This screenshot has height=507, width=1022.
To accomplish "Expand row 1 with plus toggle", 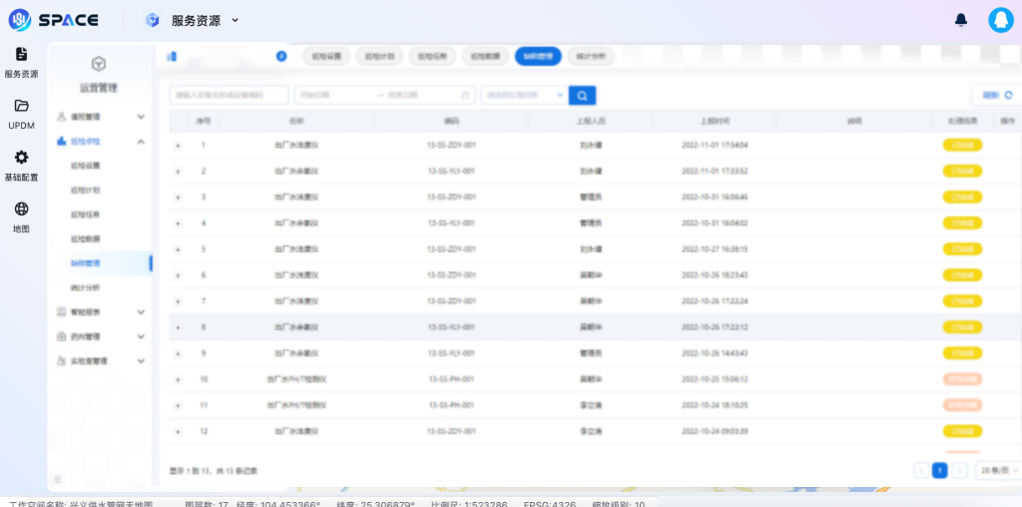I will [x=178, y=146].
